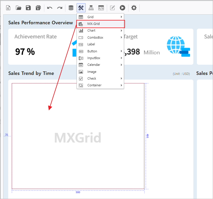The width and height of the screenshot is (213, 199).
Task: Redo the last undone action
Action: (x=60, y=8)
